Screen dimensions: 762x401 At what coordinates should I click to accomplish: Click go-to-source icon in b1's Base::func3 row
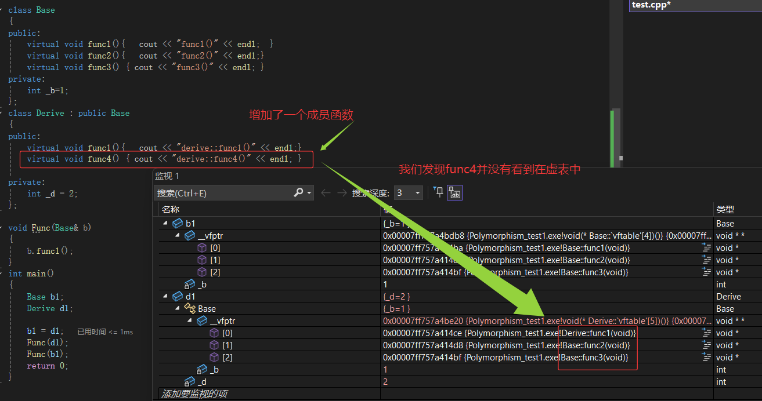[706, 272]
